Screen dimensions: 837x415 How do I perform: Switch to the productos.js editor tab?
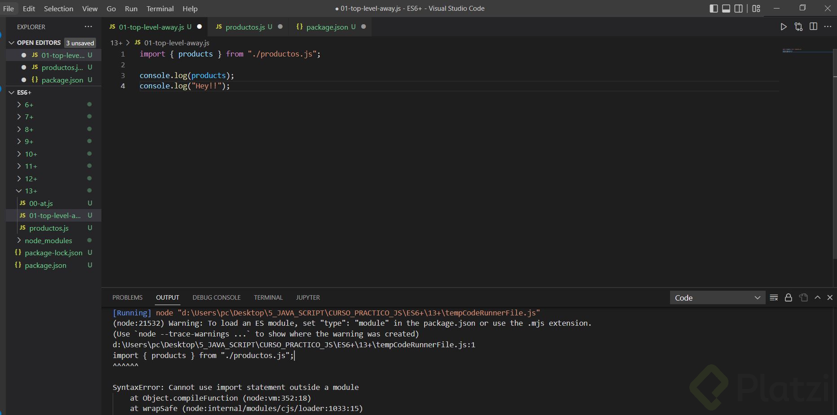[245, 27]
